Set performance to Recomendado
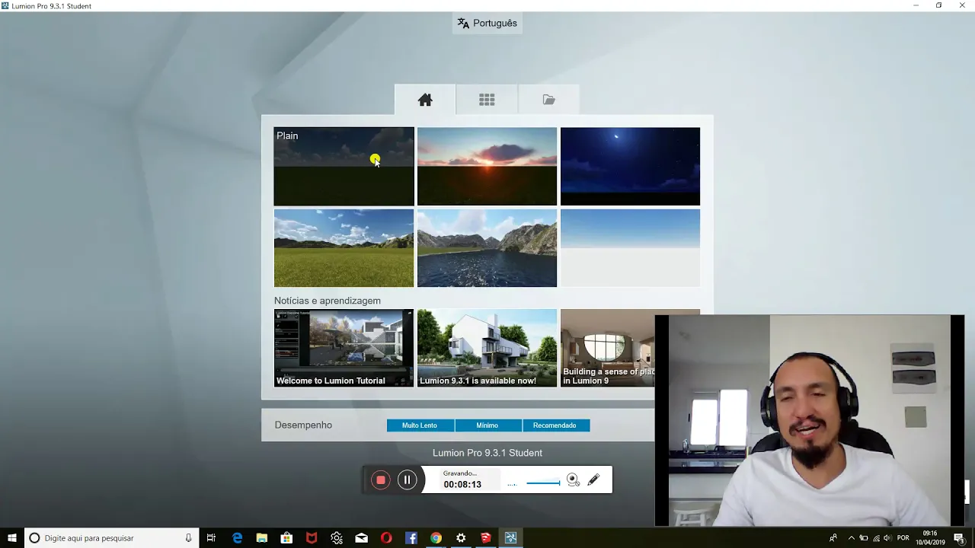The image size is (975, 548). [x=555, y=425]
